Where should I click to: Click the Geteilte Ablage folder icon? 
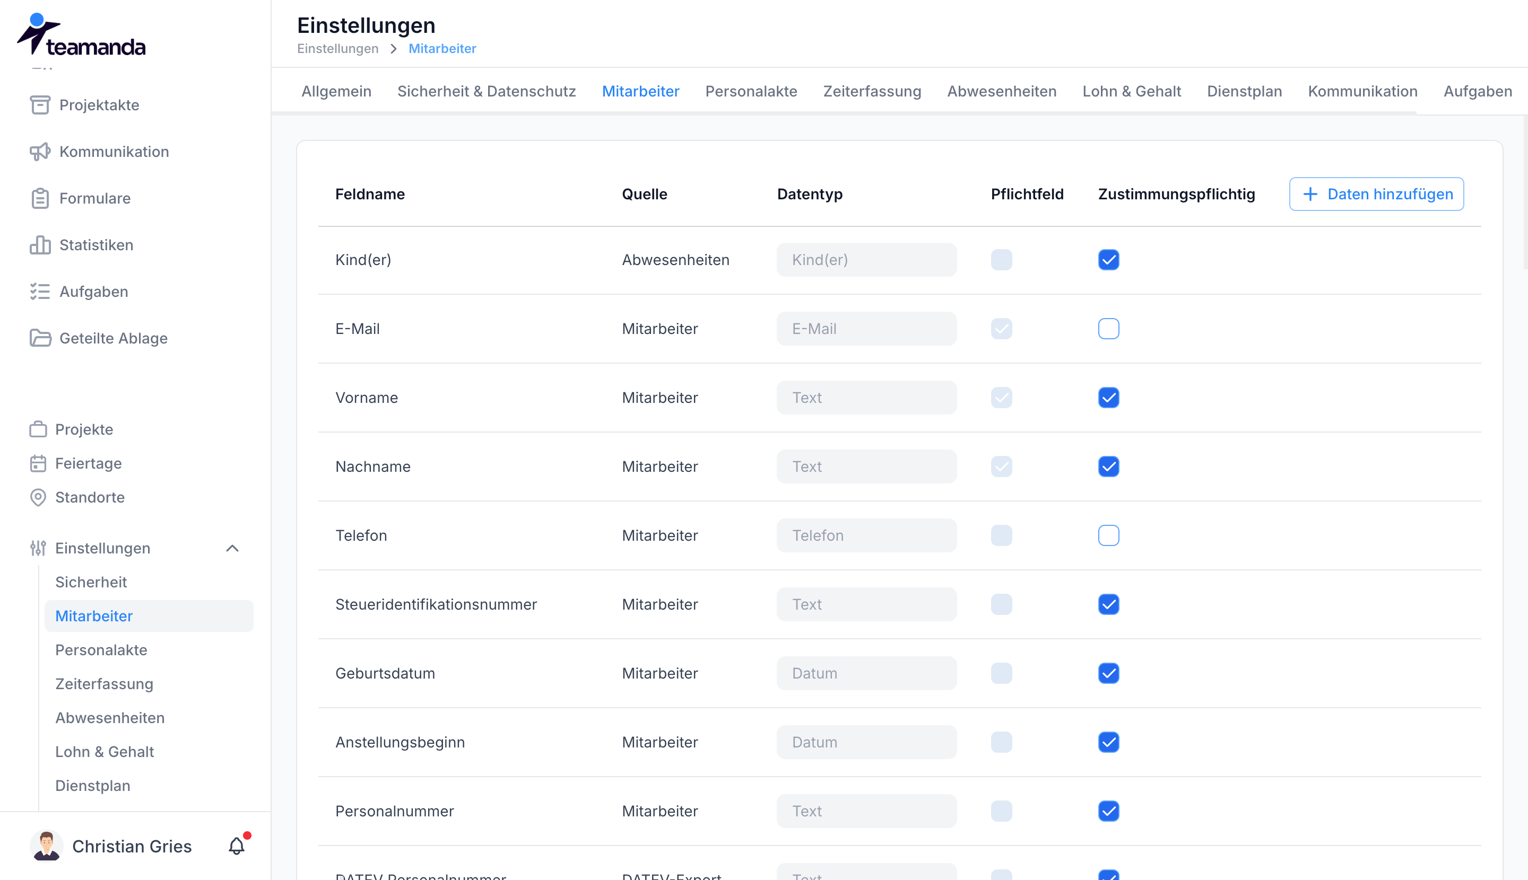[x=40, y=338]
